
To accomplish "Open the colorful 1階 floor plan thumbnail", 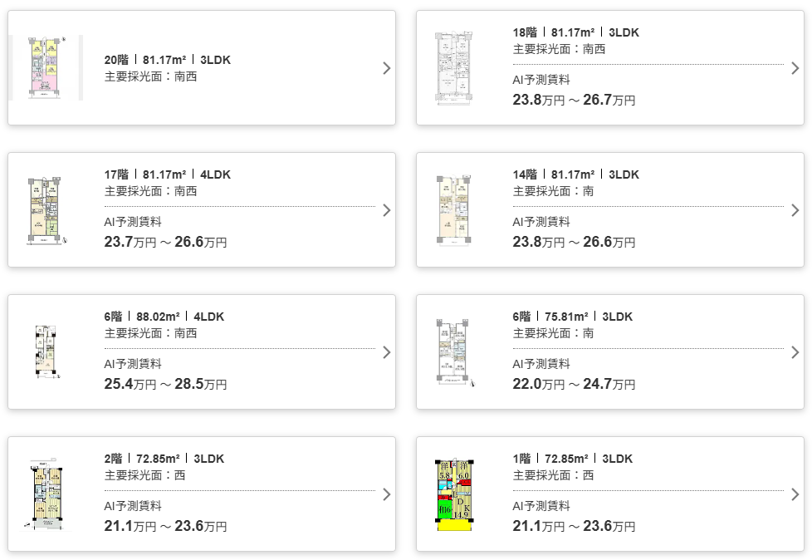I will point(455,494).
